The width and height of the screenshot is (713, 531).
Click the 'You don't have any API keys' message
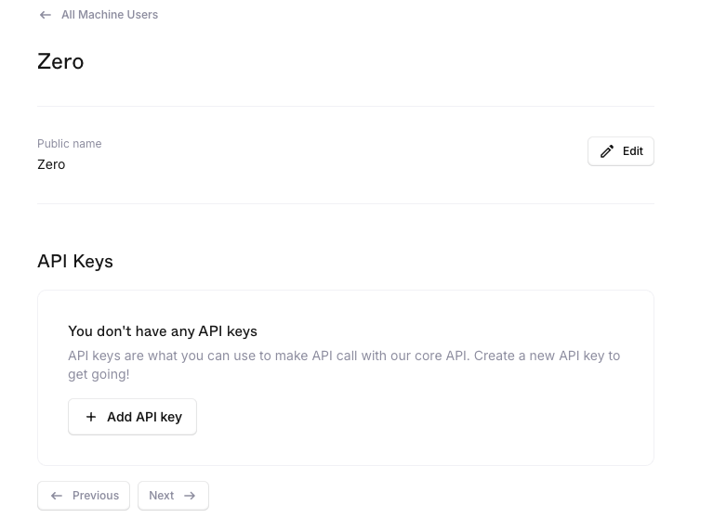(x=163, y=331)
